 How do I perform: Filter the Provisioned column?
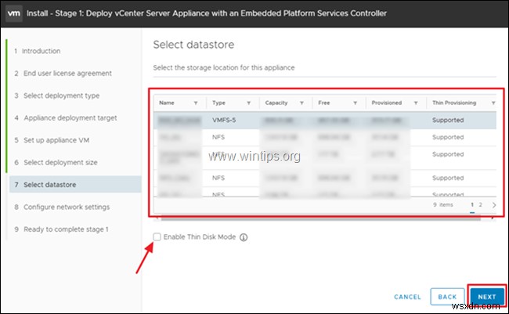click(416, 103)
